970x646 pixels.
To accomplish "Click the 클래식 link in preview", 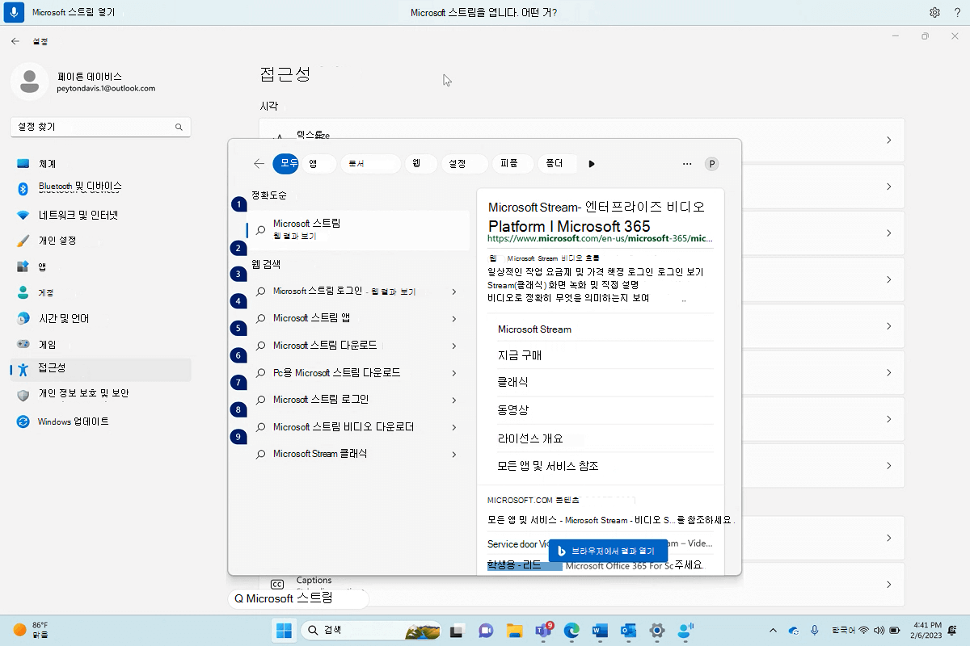I will [512, 382].
